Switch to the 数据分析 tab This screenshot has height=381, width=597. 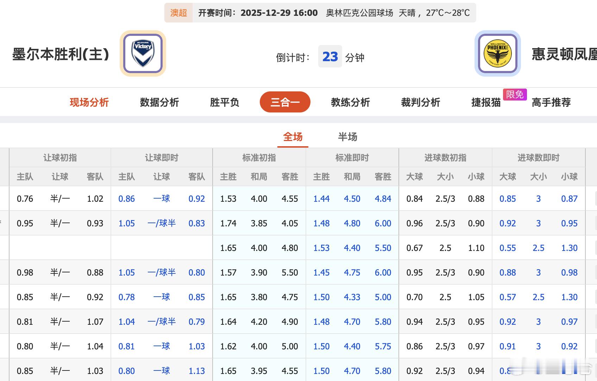click(x=159, y=102)
